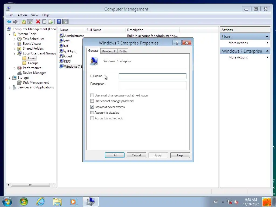Open the File menu
276x207 pixels.
click(11, 15)
